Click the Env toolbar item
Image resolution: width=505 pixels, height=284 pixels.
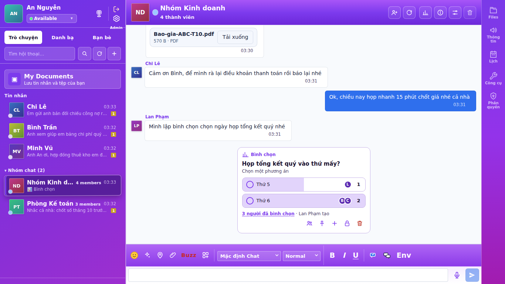[404, 255]
